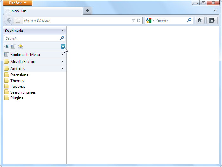This screenshot has width=222, height=167.
Task: Select the Search Engines folder
Action: [x=23, y=92]
